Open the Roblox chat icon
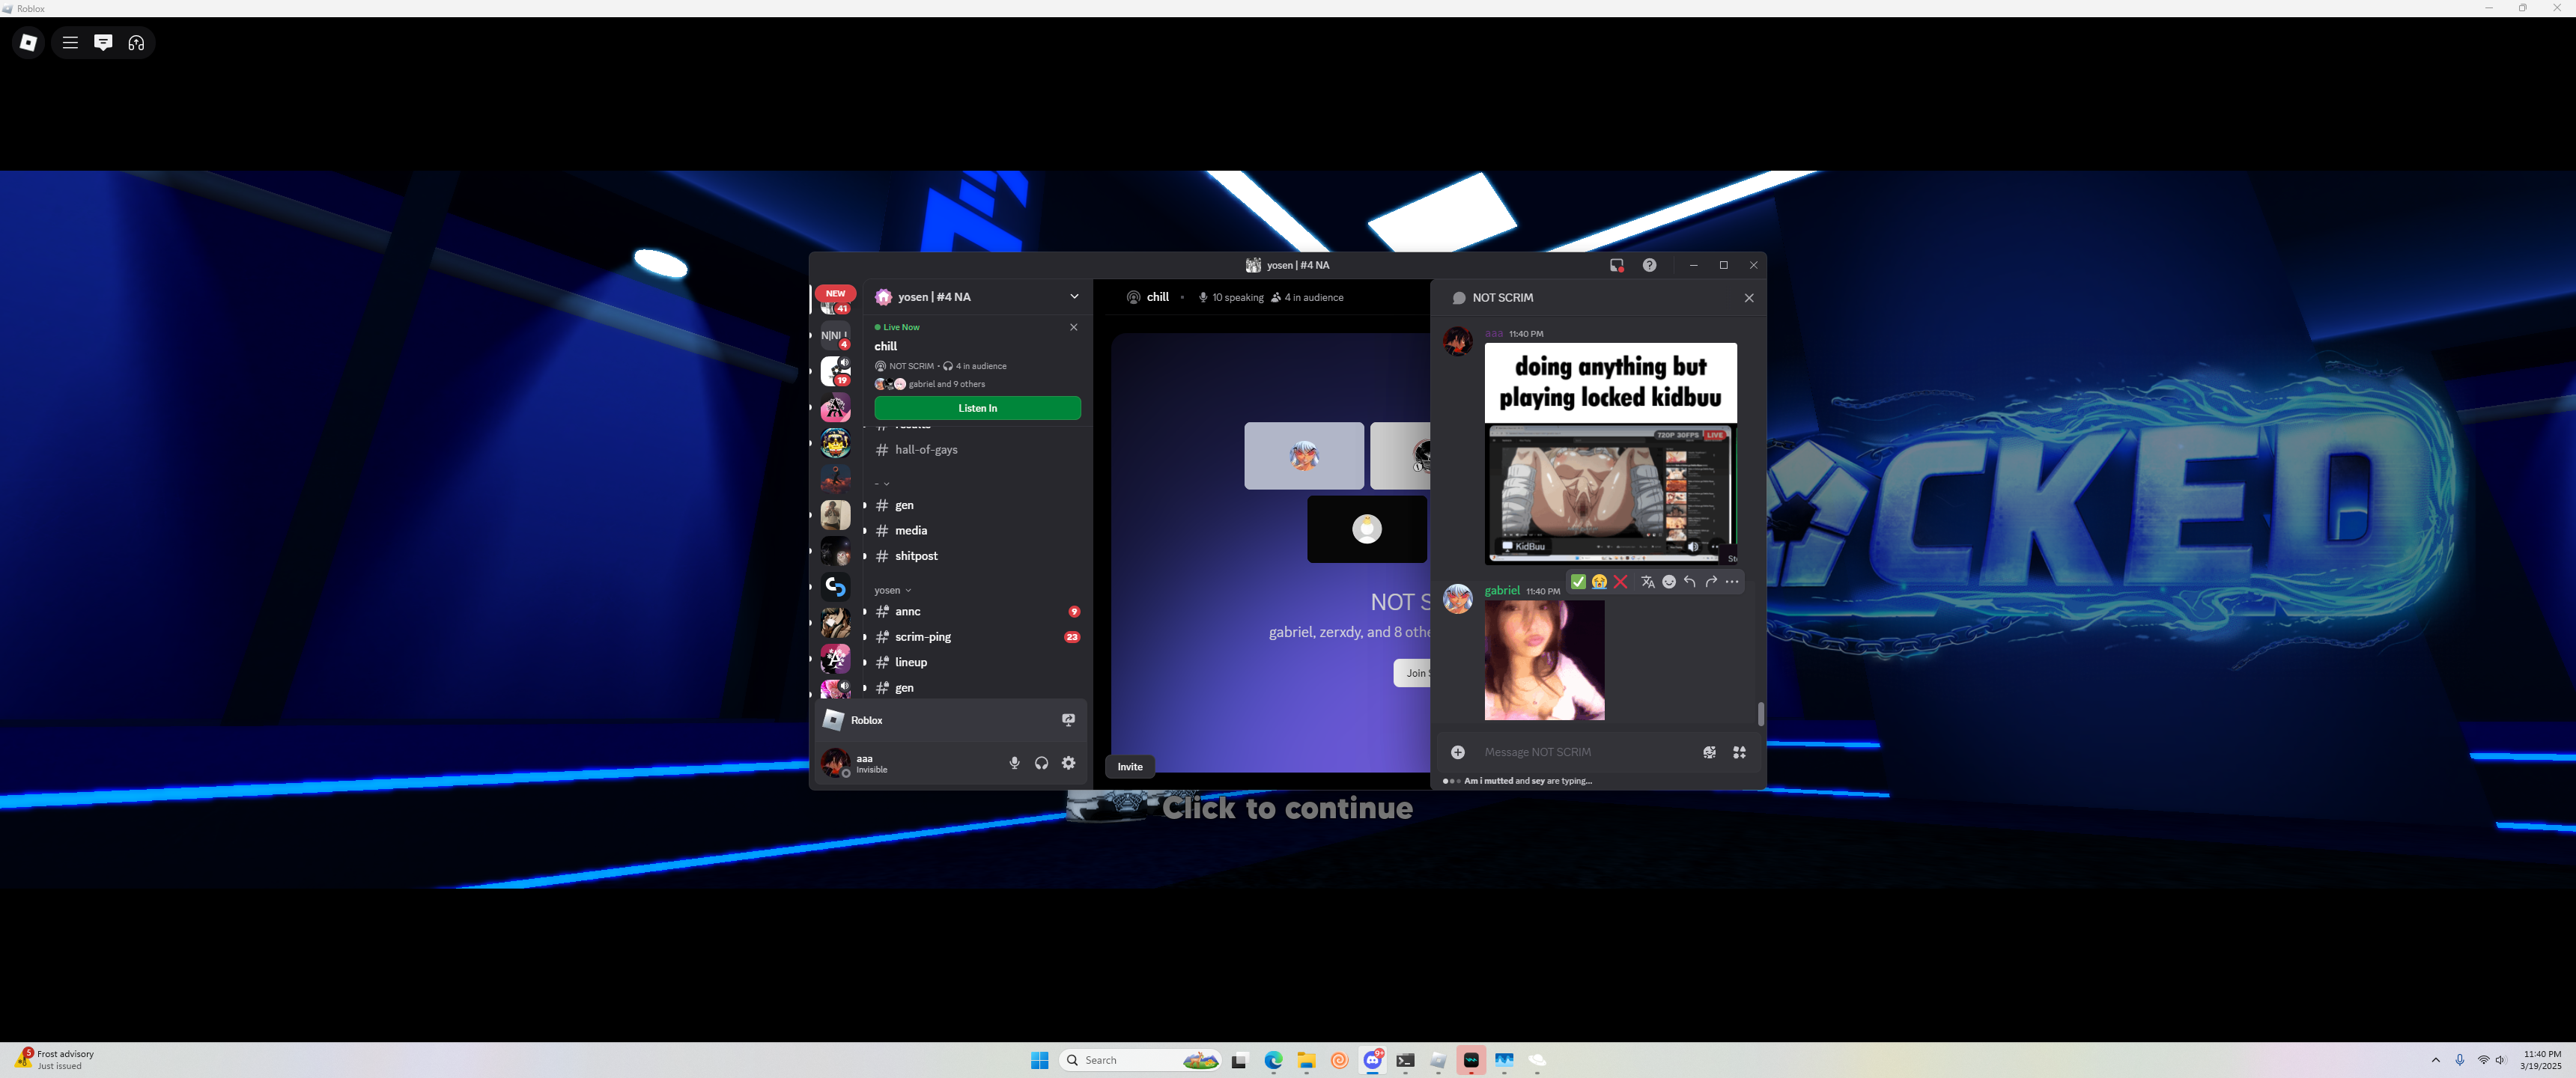This screenshot has width=2576, height=1078. point(103,42)
